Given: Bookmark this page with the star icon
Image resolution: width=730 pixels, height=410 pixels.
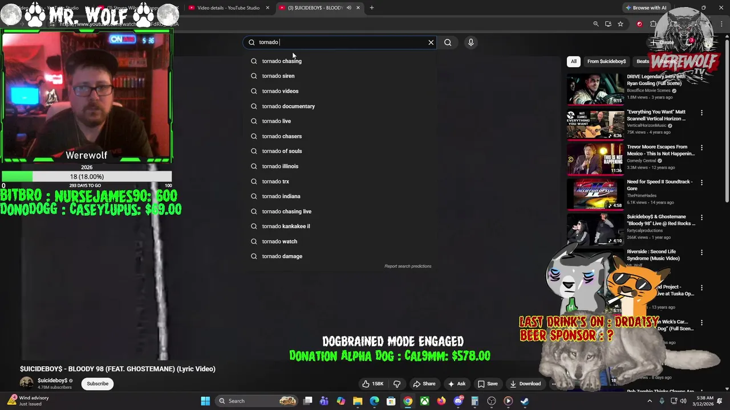Looking at the screenshot, I should click(620, 24).
